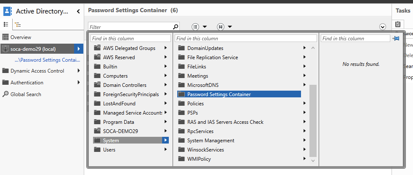Viewport: 413px width, 175px height.
Task: Collapse the navigation pane with the chevron
Action: click(78, 12)
